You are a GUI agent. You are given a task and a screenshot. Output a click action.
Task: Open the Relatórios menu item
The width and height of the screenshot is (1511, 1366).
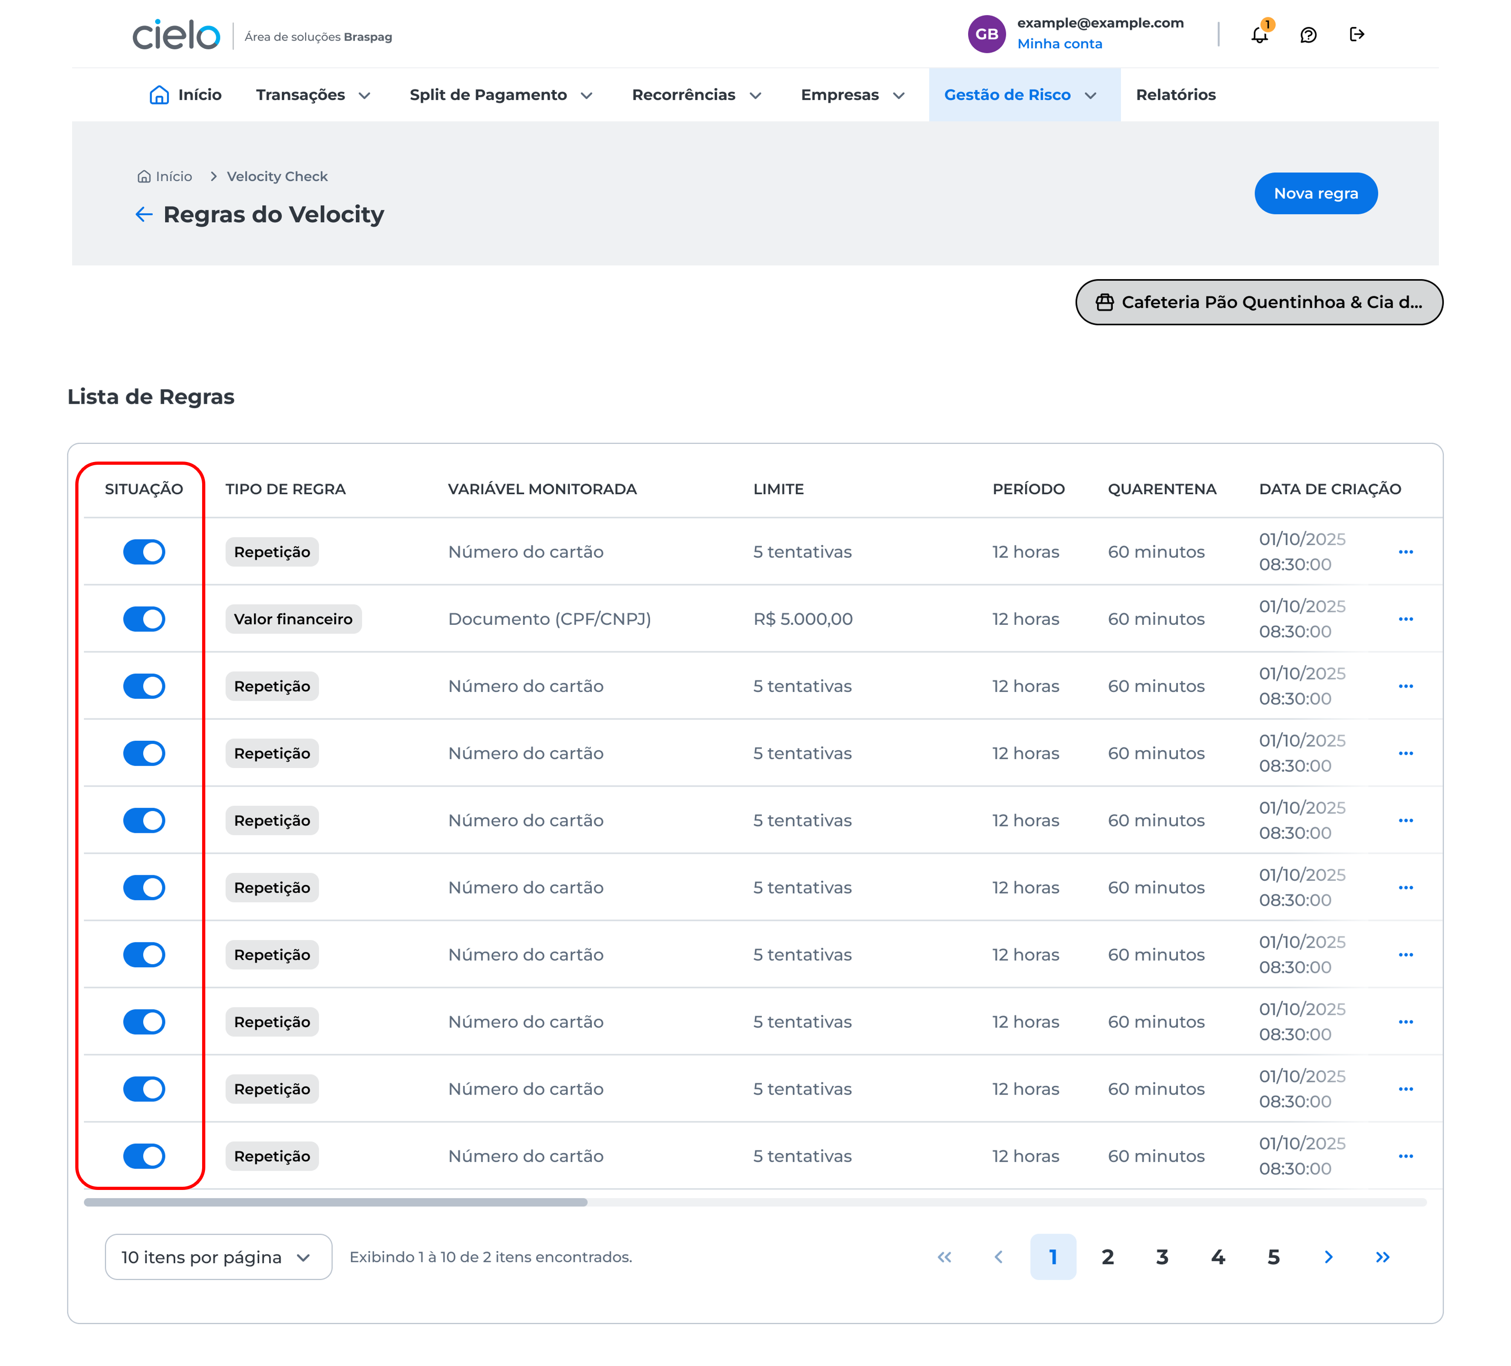1175,95
